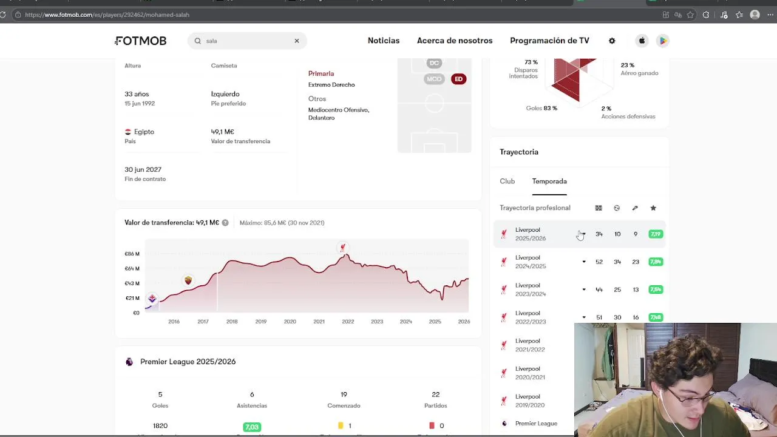This screenshot has width=777, height=437.
Task: Click Liverpool crest in 2023/2024 row
Action: pos(504,290)
